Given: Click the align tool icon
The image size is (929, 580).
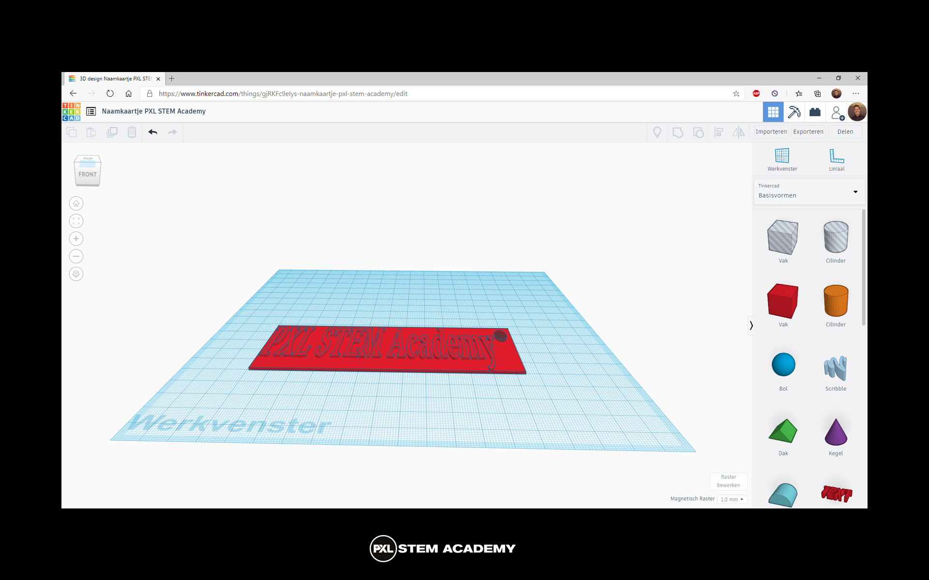Looking at the screenshot, I should [x=719, y=132].
